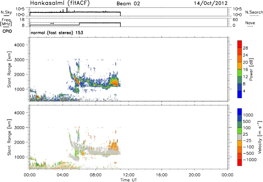Click the N.Search legend label
The height and width of the screenshot is (182, 263).
[x=254, y=12]
